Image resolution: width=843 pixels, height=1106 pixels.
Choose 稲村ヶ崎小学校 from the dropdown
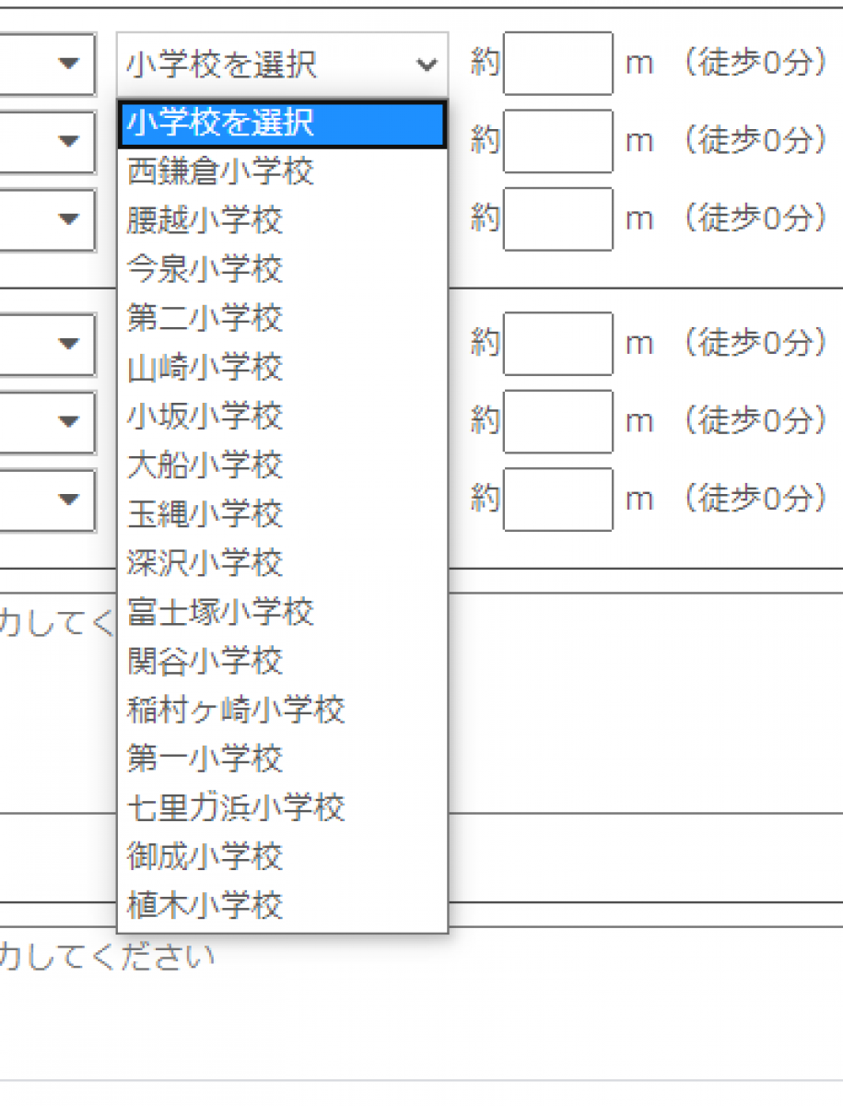click(x=237, y=710)
